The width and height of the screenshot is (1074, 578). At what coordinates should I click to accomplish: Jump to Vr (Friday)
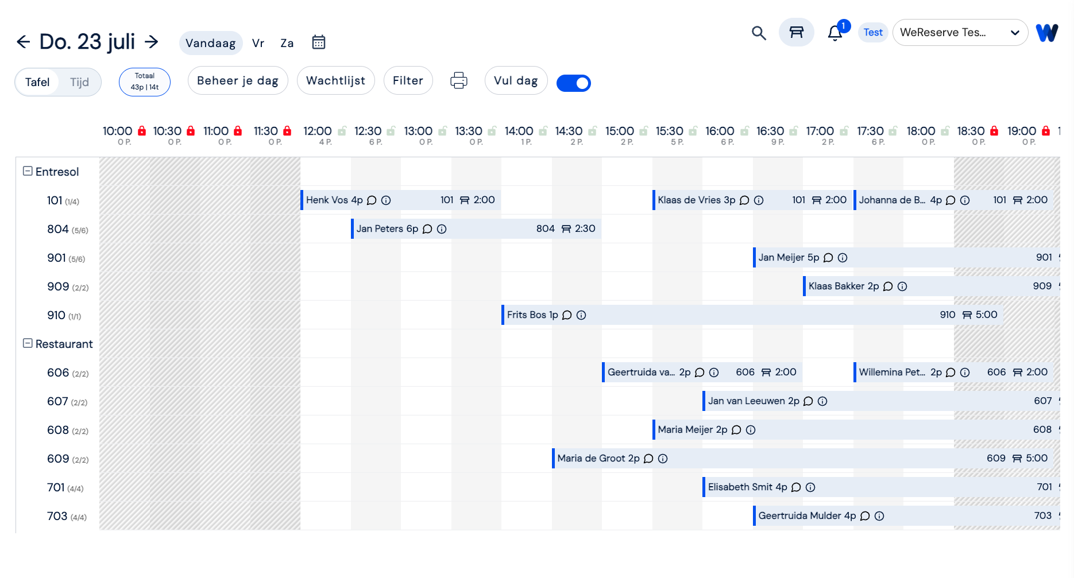(258, 43)
